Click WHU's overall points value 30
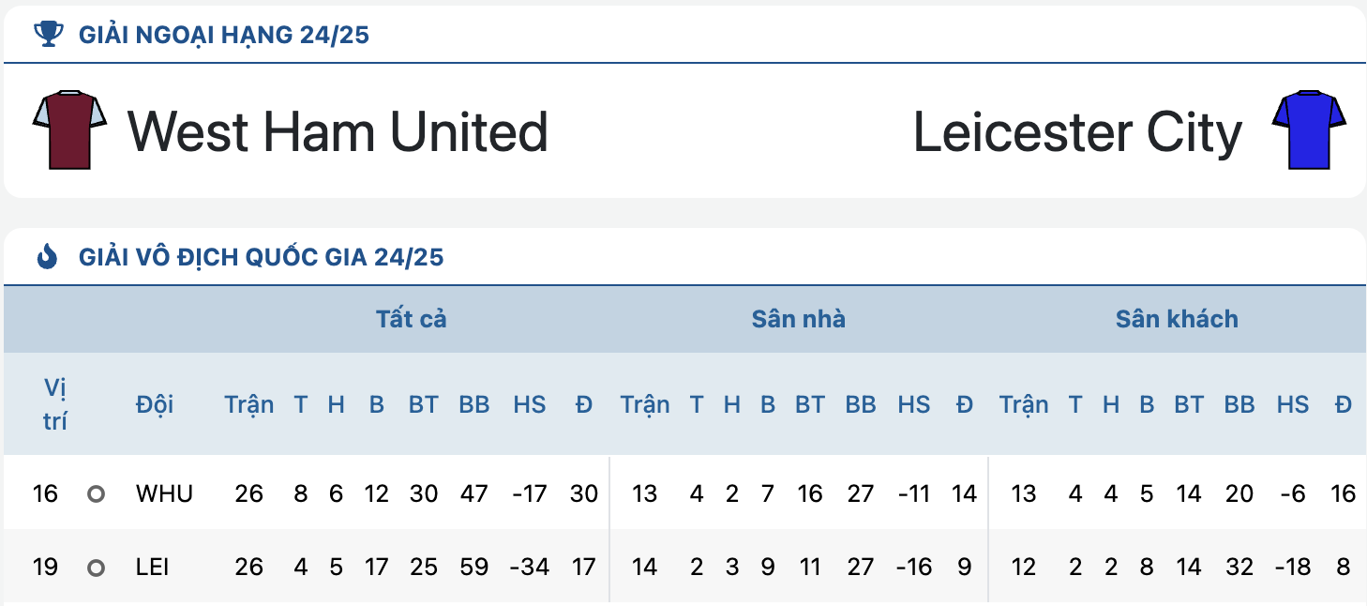 click(x=584, y=493)
